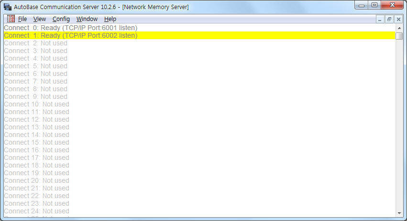Screen dimensions: 407x221
Task: Click the AutoBase application icon in title bar
Action: (x=8, y=7)
